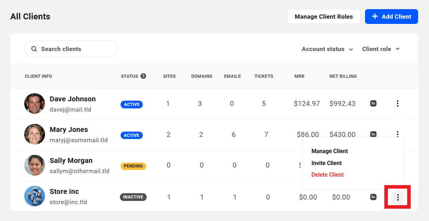Open Mary Jones notes icon

click(x=373, y=134)
